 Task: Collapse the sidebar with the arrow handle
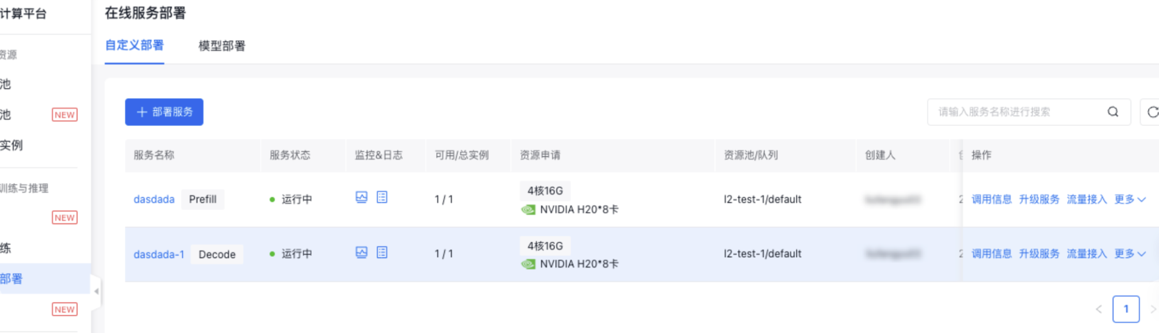96,291
